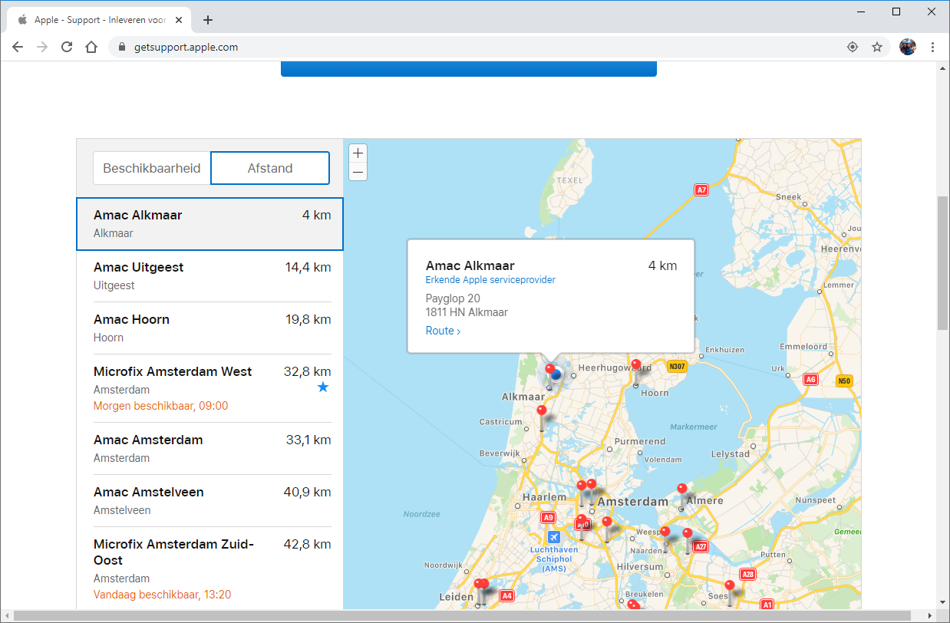The image size is (950, 623).
Task: Click the A9 highway badge near Haarlem
Action: pos(548,518)
